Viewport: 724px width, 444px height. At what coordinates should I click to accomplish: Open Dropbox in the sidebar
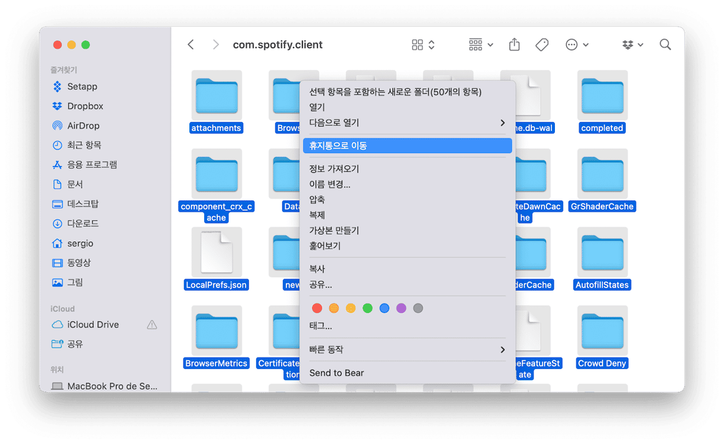tap(85, 106)
